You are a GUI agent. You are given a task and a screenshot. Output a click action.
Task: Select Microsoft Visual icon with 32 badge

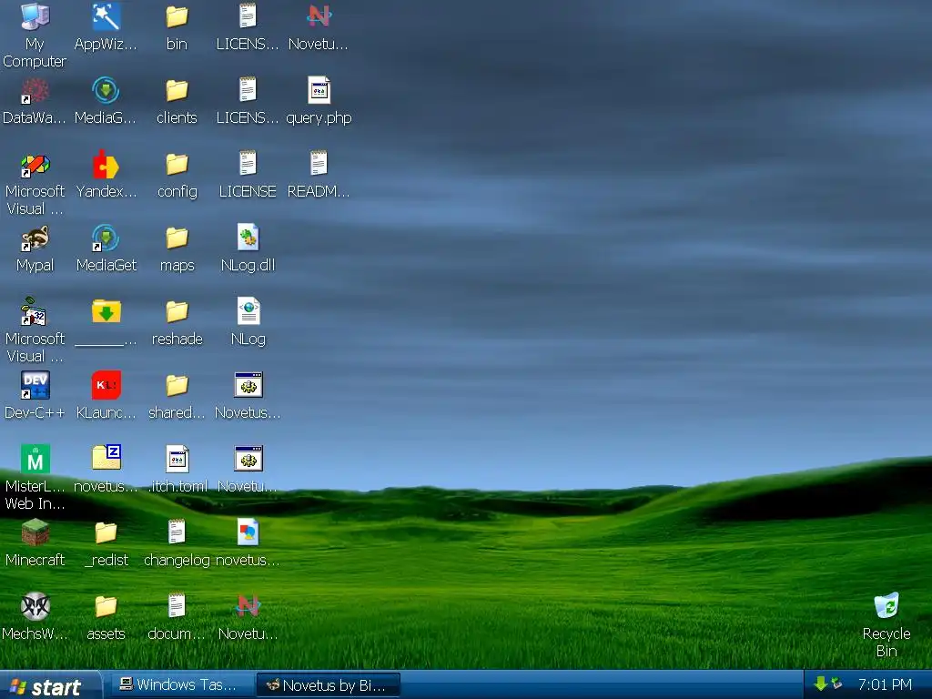click(x=35, y=311)
